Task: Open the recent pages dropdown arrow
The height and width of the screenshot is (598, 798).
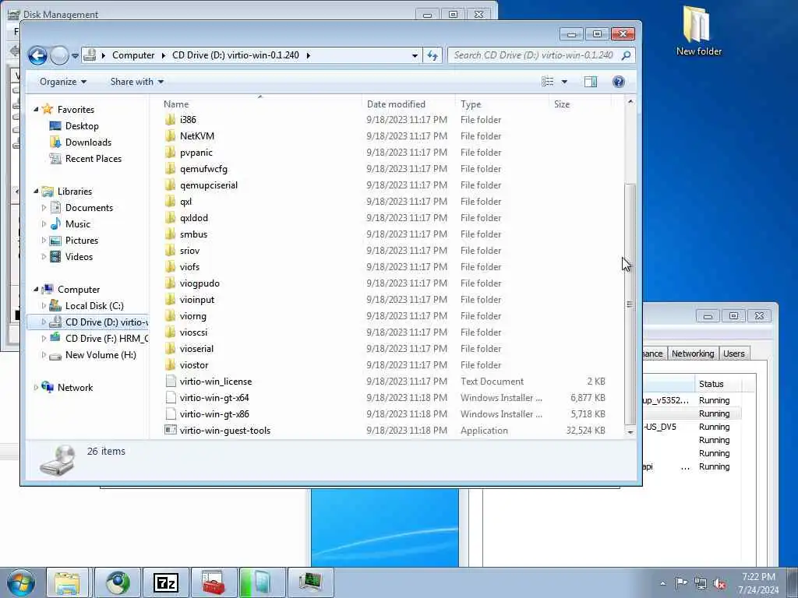Action: (75, 55)
